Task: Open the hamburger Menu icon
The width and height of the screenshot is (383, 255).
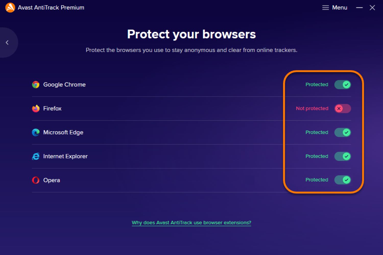Action: click(326, 8)
